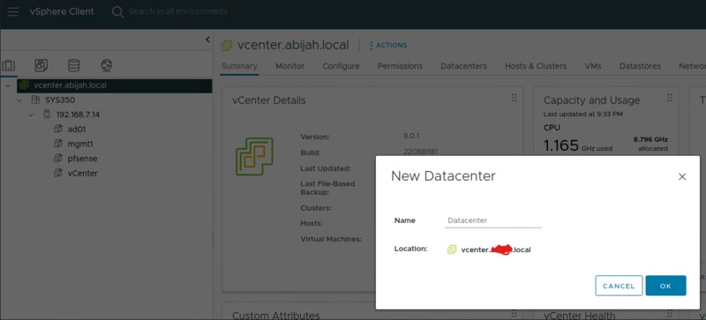Click the ad01 VM icon
The height and width of the screenshot is (320, 706).
58,130
